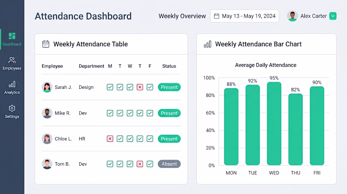
Task: Toggle Tom B.'s Friday attendance checkbox
Action: tap(150, 164)
